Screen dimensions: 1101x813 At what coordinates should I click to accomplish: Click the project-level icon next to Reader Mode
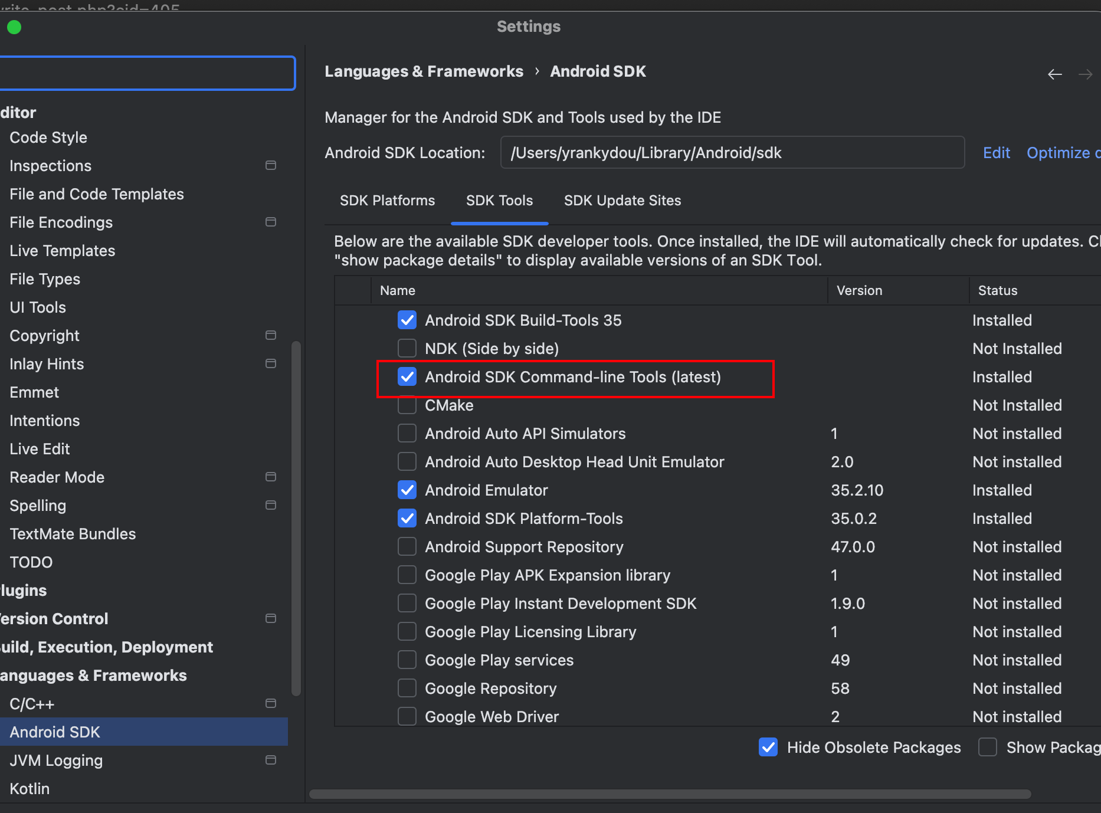pos(271,477)
